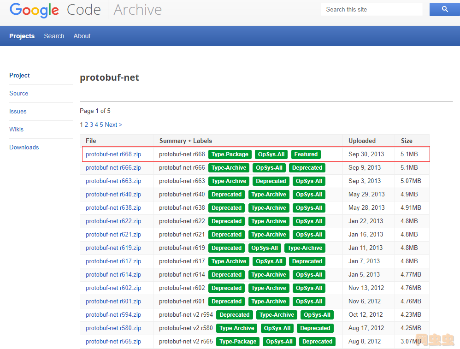Download protobuf-net r601.zip
Image resolution: width=460 pixels, height=349 pixels.
click(113, 302)
